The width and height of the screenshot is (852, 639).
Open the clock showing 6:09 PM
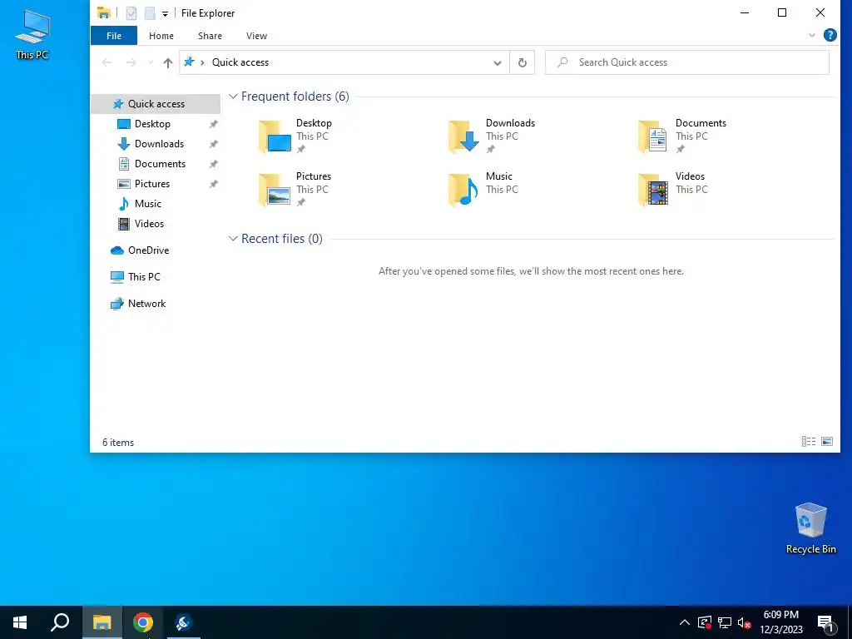tap(780, 622)
